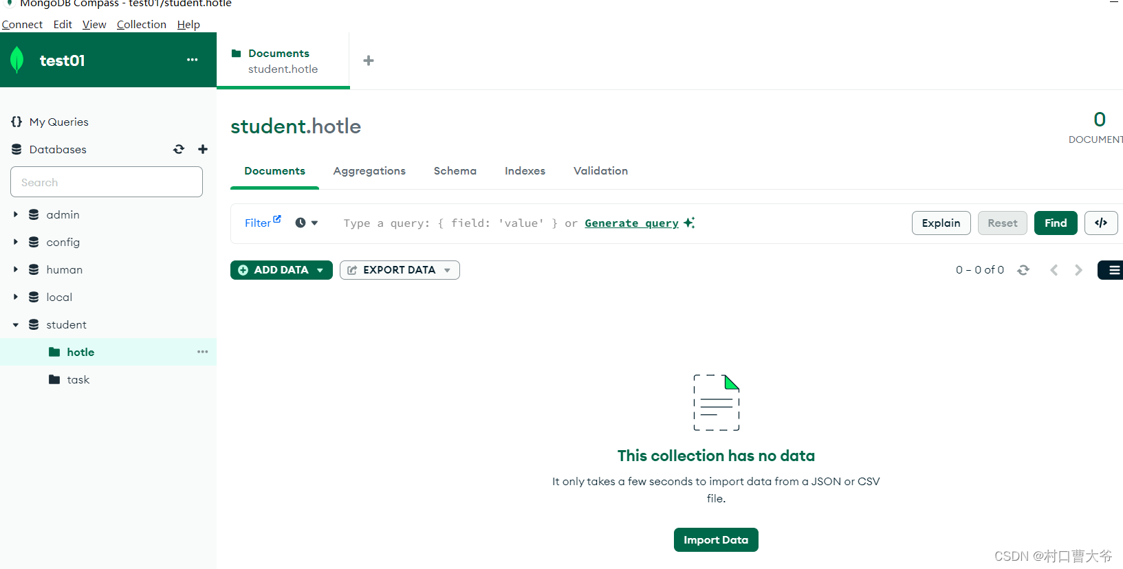Click the Generate query link
1123x569 pixels.
click(x=631, y=223)
